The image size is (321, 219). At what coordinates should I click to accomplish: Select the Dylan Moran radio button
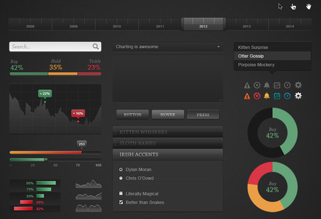coord(121,170)
